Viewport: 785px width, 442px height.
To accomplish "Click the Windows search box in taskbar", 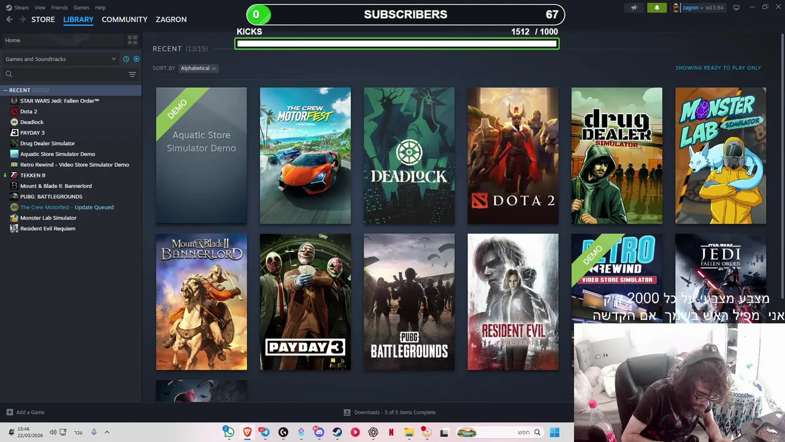I will (x=499, y=432).
